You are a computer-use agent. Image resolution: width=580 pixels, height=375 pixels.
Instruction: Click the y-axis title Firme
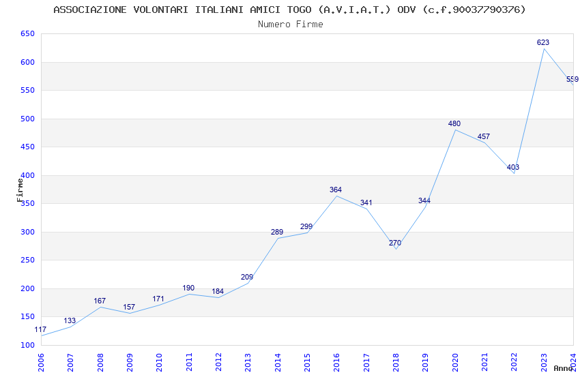[x=20, y=190]
